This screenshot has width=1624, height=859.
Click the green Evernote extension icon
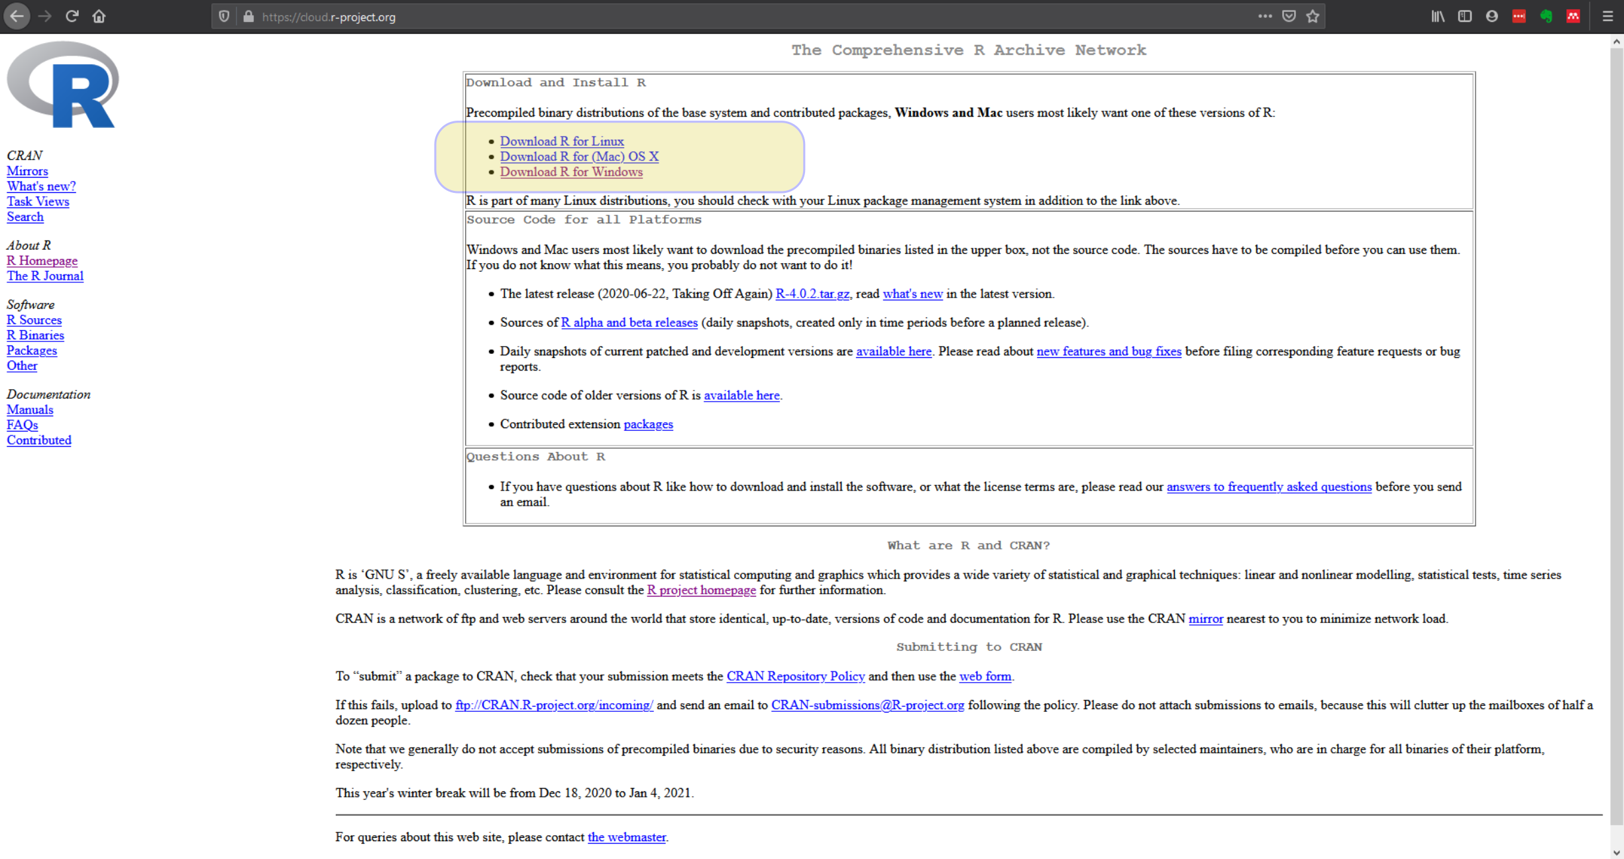(1546, 16)
